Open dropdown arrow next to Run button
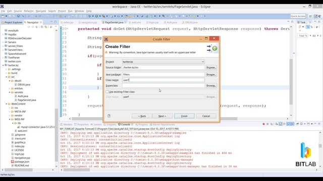 pyautogui.click(x=100, y=16)
